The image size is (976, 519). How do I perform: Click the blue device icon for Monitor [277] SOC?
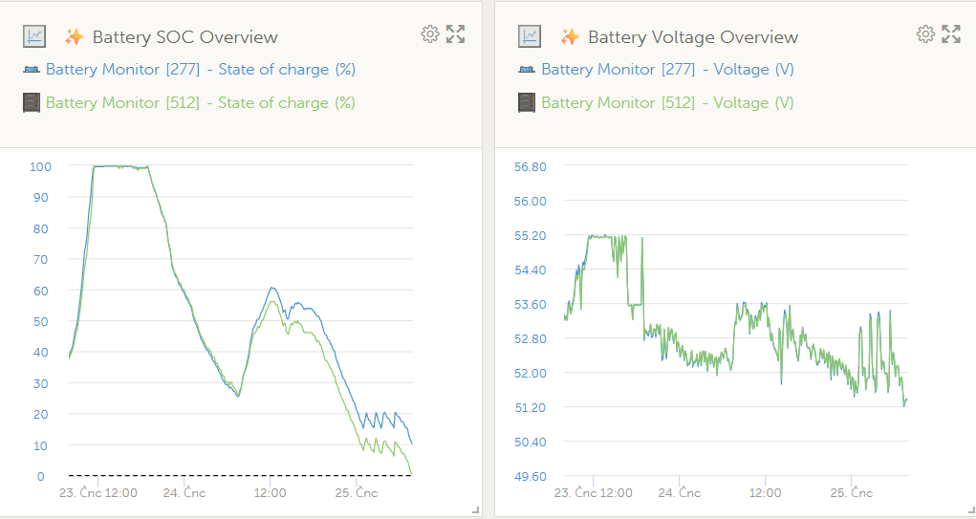(x=32, y=70)
